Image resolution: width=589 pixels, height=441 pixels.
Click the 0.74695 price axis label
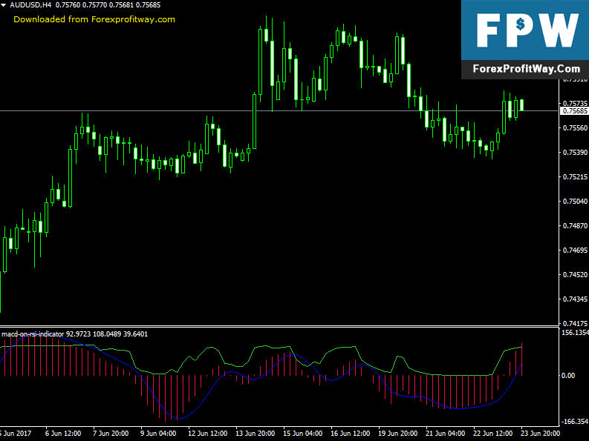click(x=575, y=250)
